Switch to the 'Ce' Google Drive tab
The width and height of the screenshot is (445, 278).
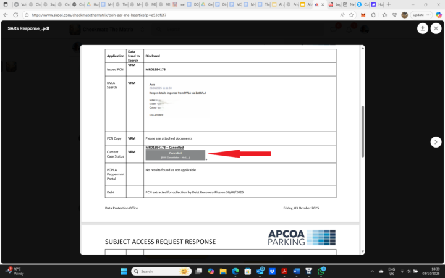pyautogui.click(x=207, y=4)
